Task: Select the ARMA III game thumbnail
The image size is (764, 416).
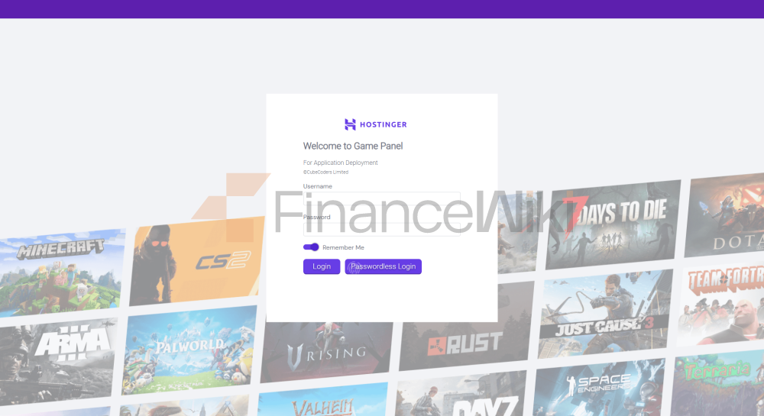Action: pyautogui.click(x=57, y=361)
